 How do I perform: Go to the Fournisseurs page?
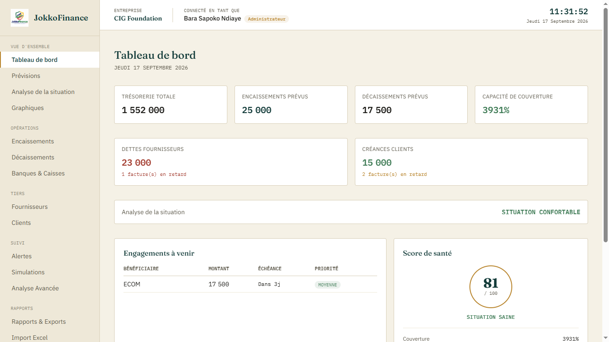coord(50,207)
